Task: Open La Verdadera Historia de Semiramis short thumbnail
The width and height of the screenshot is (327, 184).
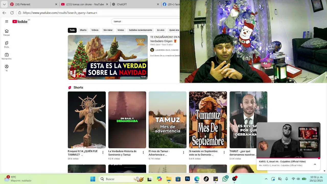Action: (127, 120)
